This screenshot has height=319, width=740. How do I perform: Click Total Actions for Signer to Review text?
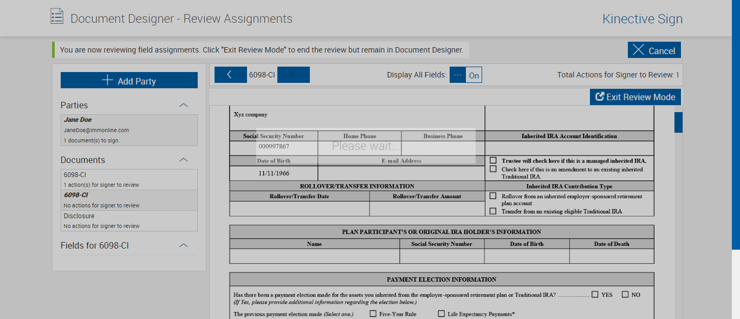coord(618,75)
